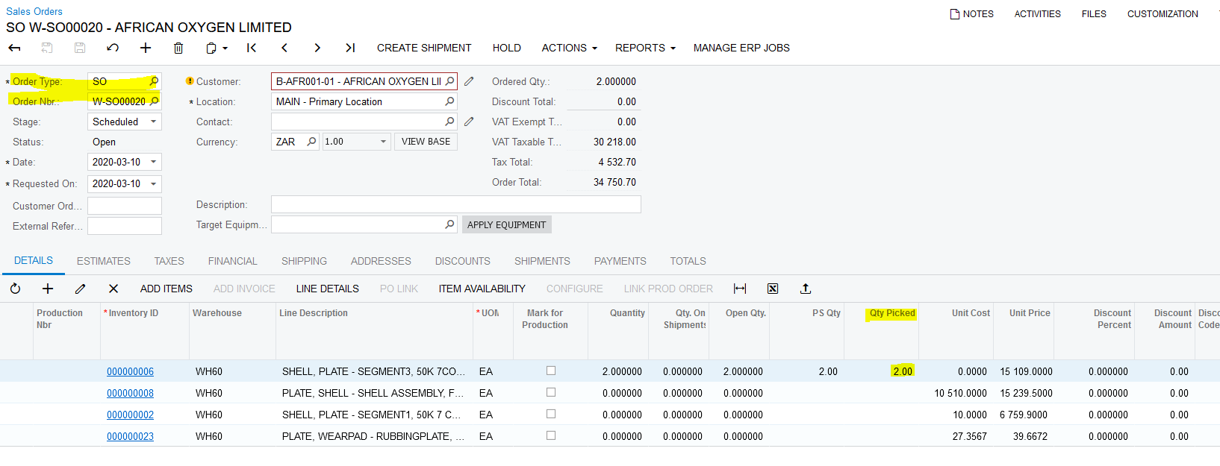The width and height of the screenshot is (1220, 466).
Task: Click the Description input field
Action: [x=455, y=204]
